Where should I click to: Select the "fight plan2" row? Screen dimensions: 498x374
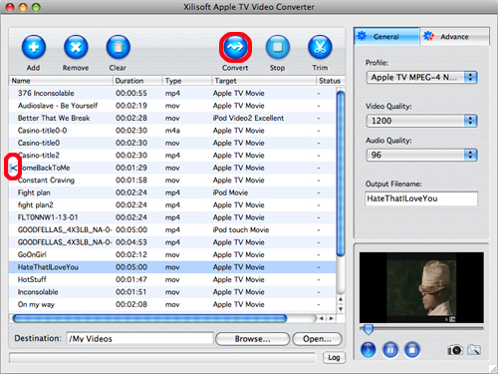click(172, 205)
